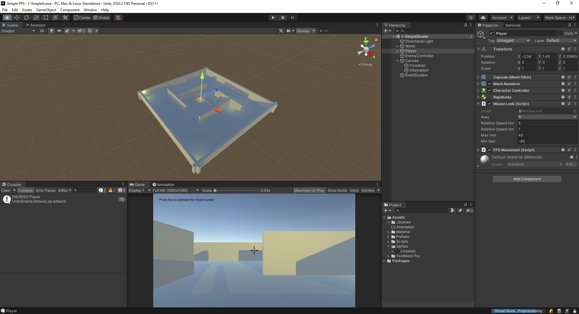Enable Maximize On Play
Viewport: 579px width, 314px height.
[309, 190]
